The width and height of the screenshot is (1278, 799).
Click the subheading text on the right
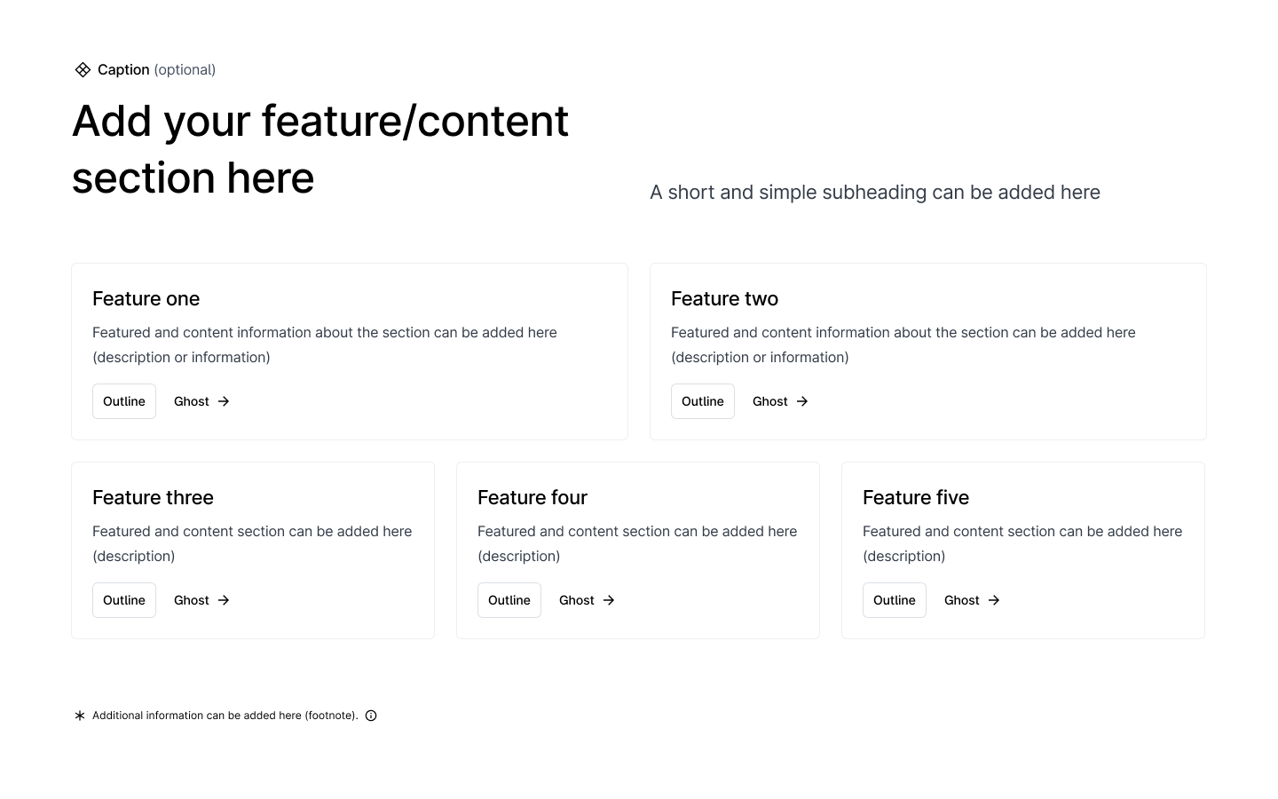[x=875, y=192]
